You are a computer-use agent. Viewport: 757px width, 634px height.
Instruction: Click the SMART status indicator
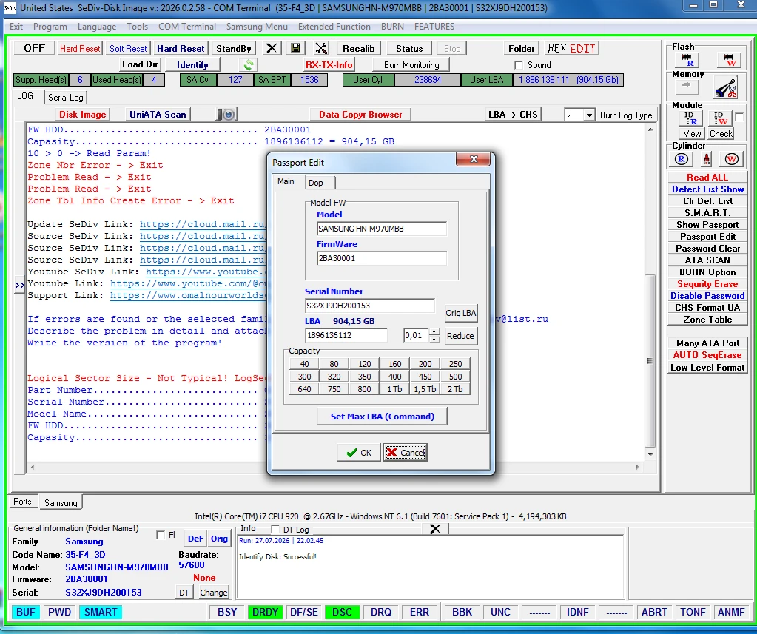tap(101, 612)
